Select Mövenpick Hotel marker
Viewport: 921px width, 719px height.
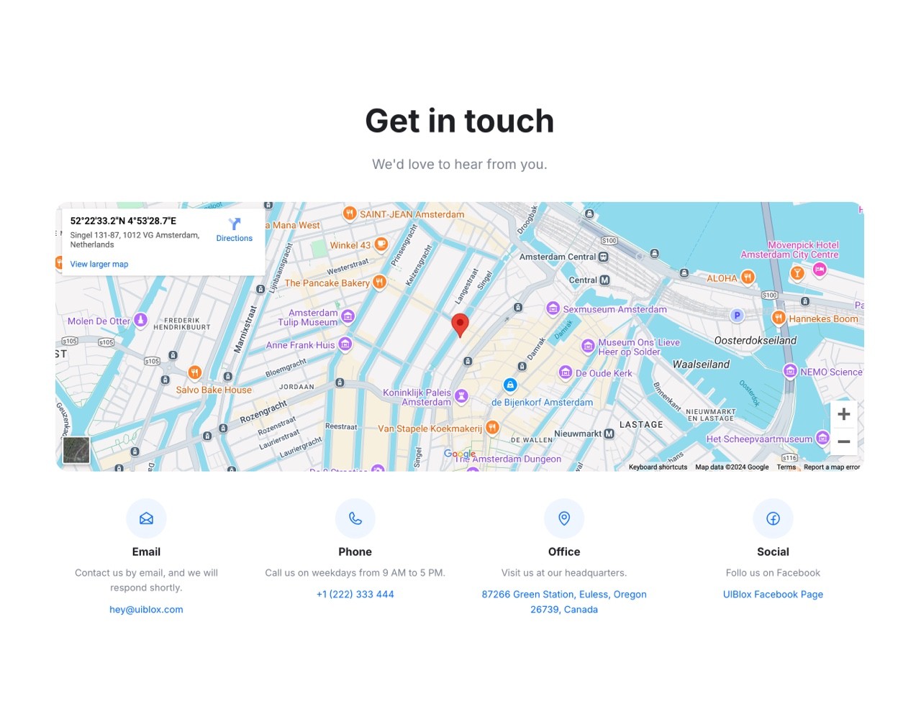(x=820, y=270)
